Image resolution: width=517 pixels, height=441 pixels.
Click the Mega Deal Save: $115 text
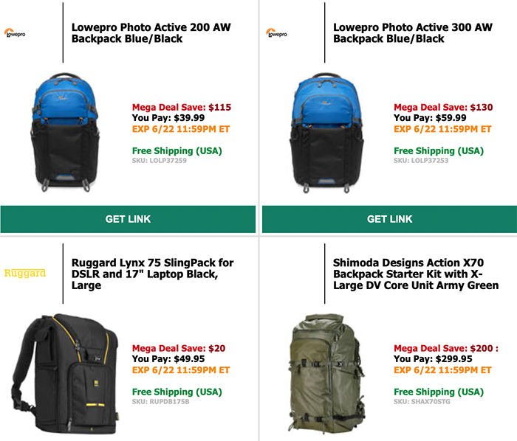tap(182, 107)
